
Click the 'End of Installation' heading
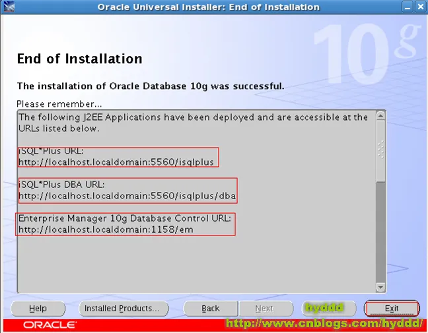point(80,59)
